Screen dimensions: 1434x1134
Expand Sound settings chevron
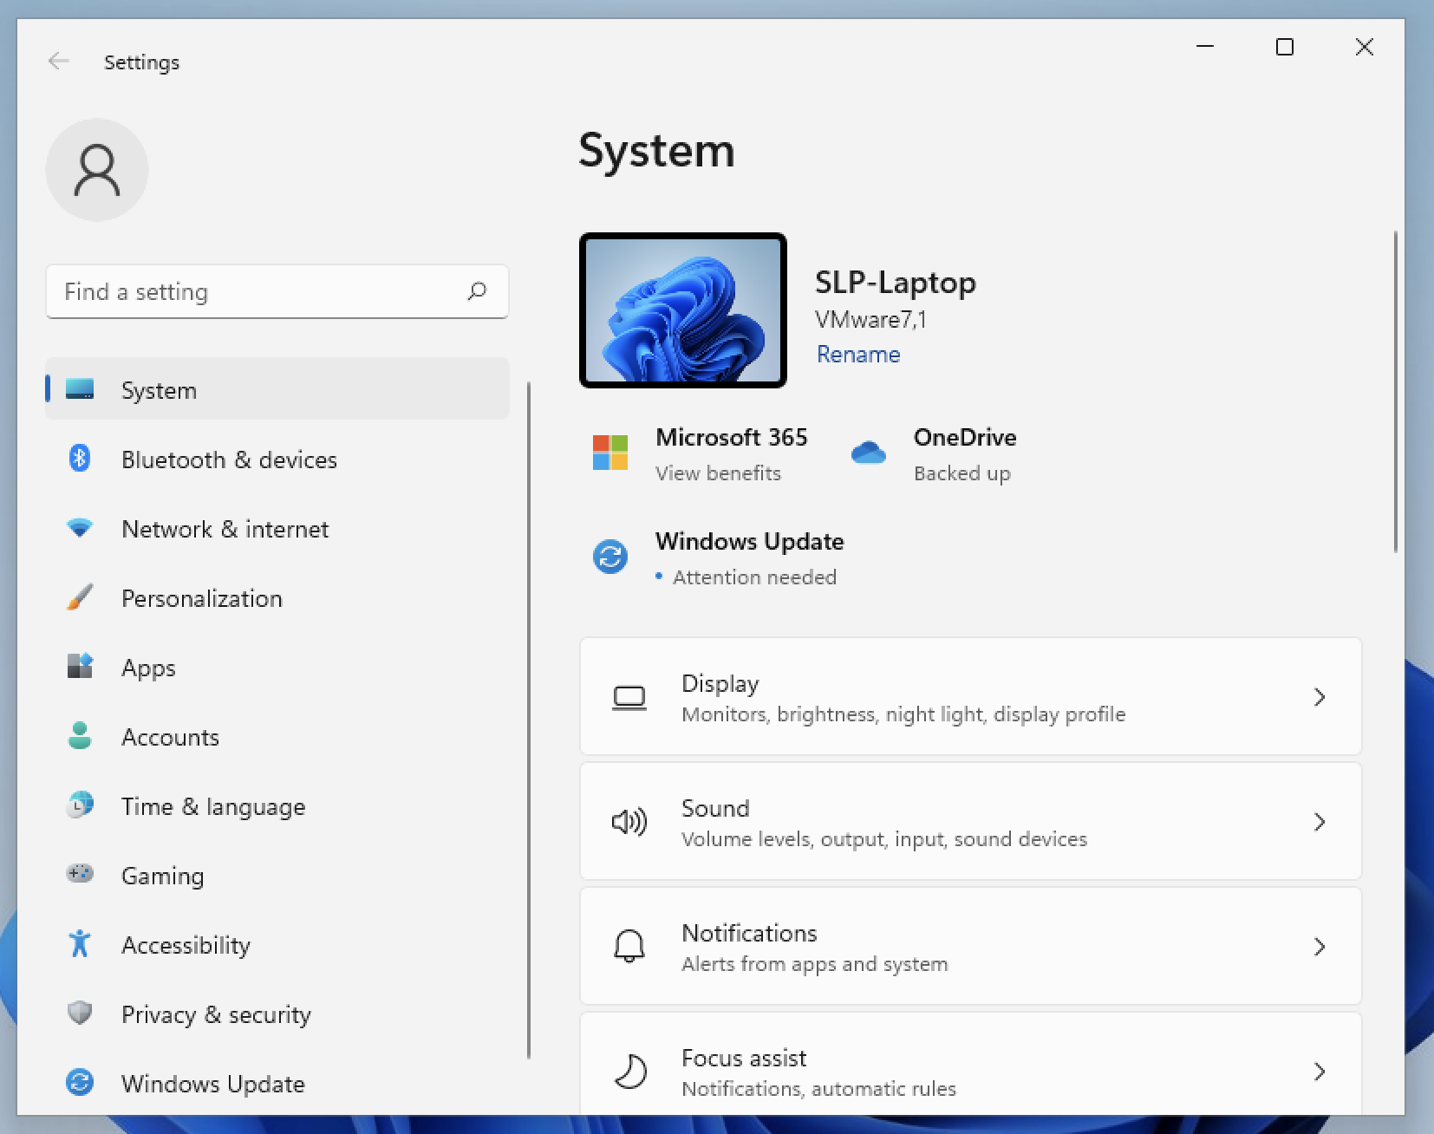point(1320,822)
